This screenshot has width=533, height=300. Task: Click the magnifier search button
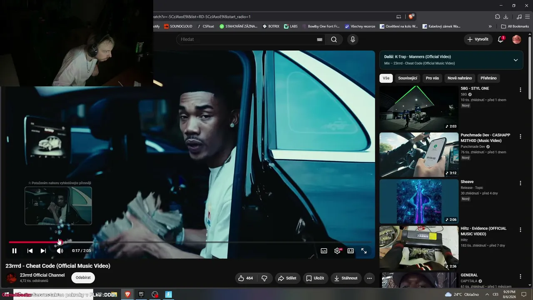point(334,39)
